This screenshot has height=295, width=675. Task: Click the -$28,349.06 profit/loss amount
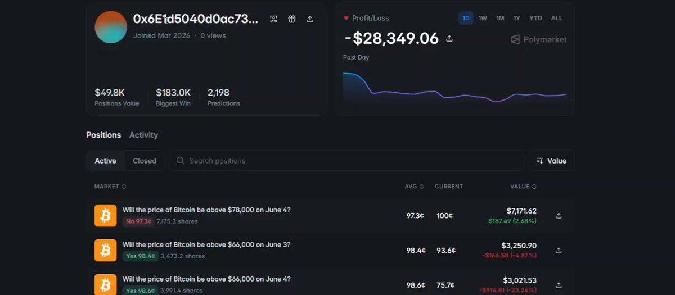(391, 38)
